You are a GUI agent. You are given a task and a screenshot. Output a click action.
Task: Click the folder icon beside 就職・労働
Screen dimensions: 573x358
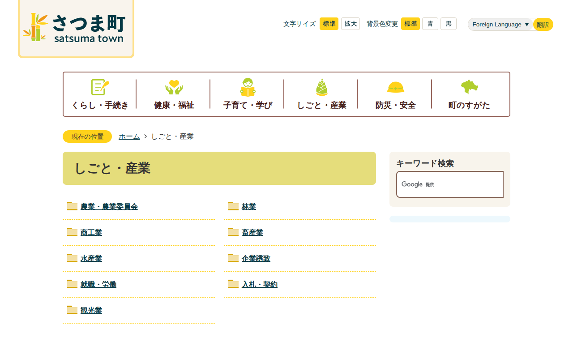coord(73,284)
